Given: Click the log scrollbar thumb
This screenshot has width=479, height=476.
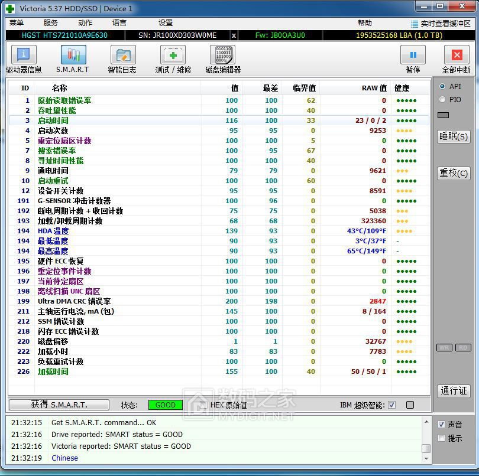Looking at the screenshot, I should pyautogui.click(x=426, y=449).
